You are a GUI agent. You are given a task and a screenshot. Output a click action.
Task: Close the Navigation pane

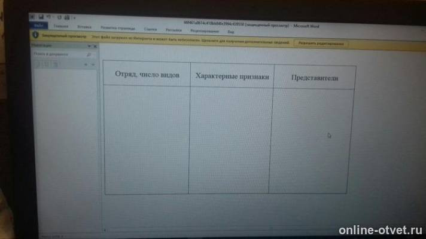point(95,47)
